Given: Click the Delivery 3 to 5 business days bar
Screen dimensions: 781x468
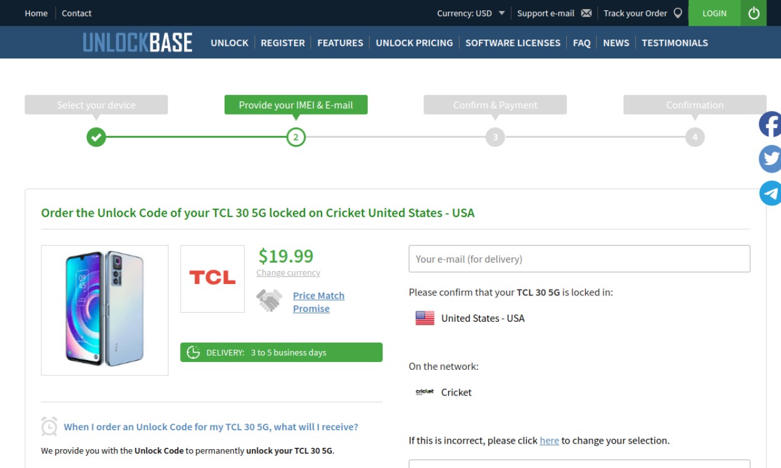Looking at the screenshot, I should pyautogui.click(x=281, y=352).
